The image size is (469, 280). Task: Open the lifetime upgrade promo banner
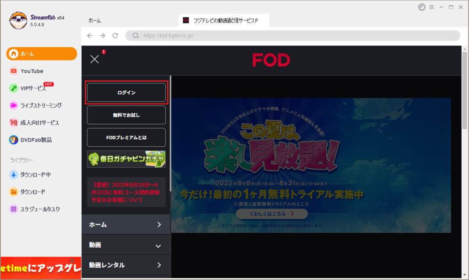point(41,268)
